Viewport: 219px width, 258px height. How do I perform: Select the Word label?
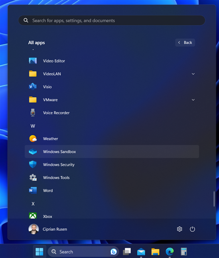(48, 191)
